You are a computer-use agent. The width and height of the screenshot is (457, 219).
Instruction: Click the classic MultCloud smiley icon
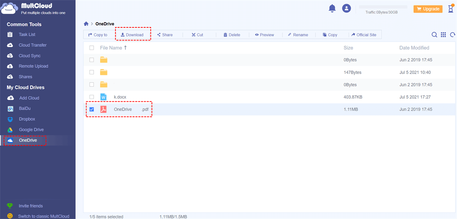[10, 216]
